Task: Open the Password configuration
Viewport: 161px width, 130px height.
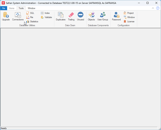Action: (x=116, y=16)
